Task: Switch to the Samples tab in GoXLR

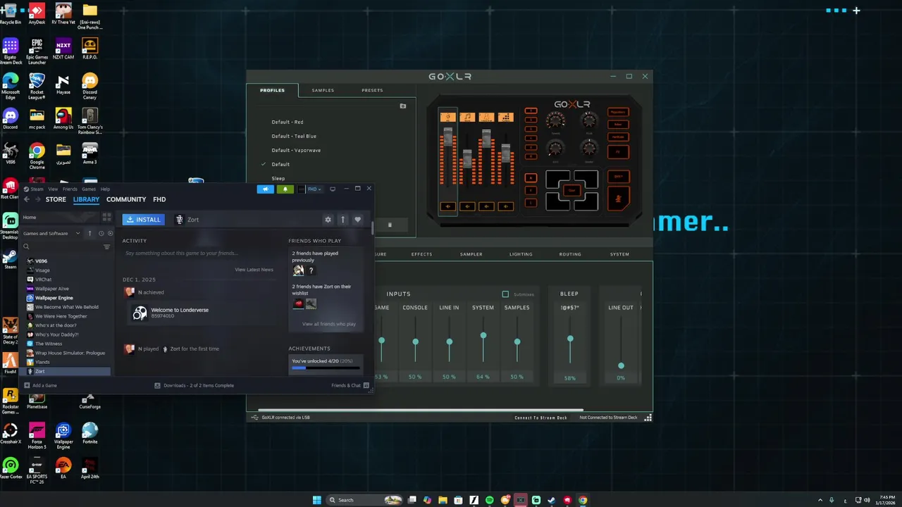Action: coord(323,90)
